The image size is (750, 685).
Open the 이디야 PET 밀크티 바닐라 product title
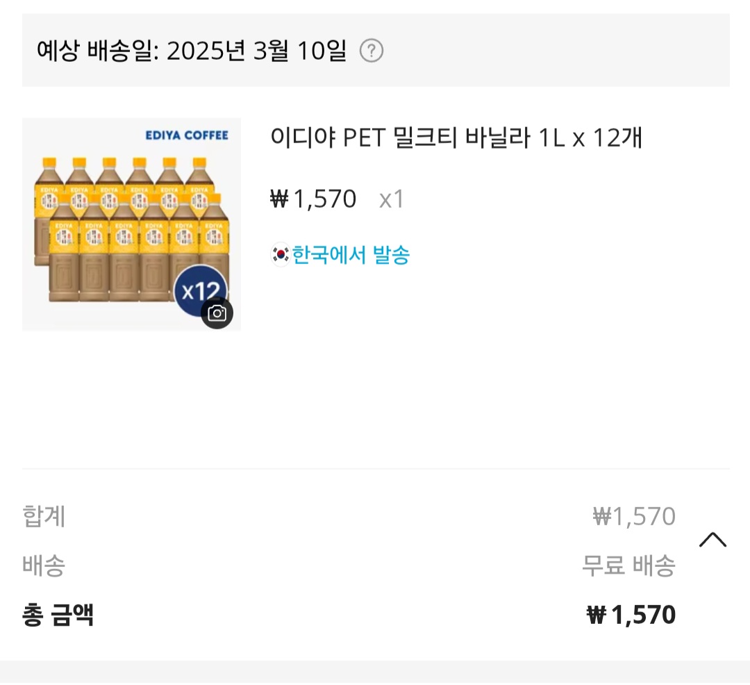point(456,138)
